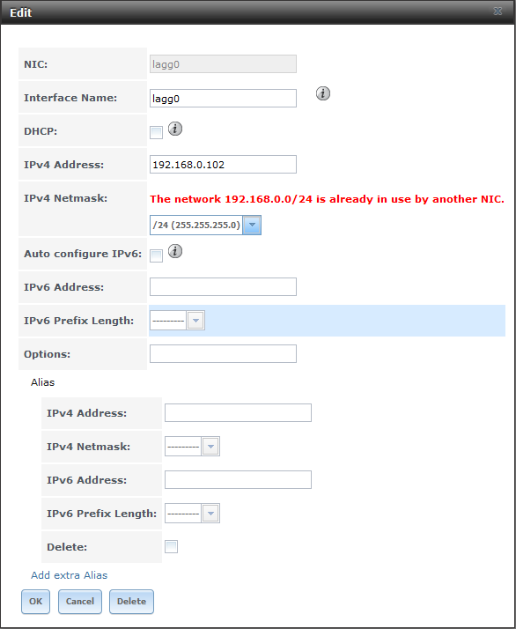
Task: Click the DHCP: label
Action: tap(41, 131)
